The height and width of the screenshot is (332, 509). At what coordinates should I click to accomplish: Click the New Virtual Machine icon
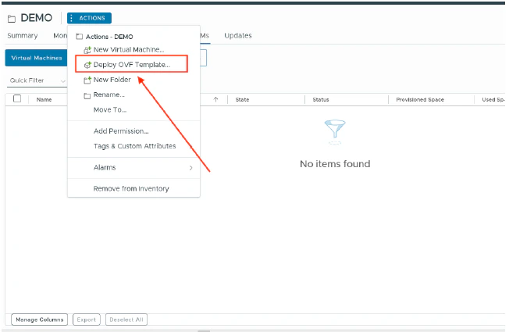coord(87,50)
